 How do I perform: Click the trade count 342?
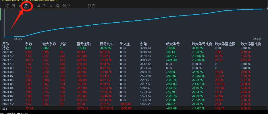(62, 72)
